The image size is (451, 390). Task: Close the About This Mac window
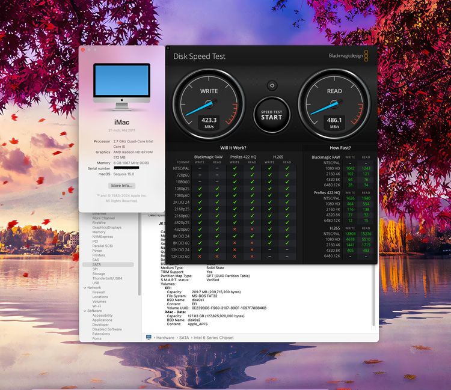coord(83,50)
